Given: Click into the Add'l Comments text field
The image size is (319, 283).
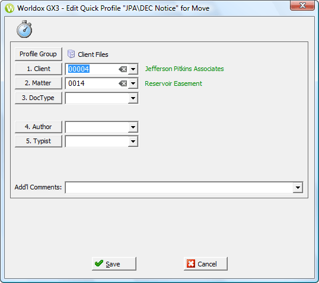Looking at the screenshot, I should [179, 188].
